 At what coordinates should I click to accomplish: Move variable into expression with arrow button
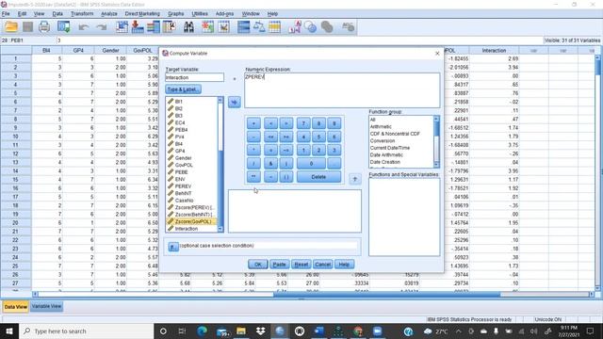coord(235,103)
